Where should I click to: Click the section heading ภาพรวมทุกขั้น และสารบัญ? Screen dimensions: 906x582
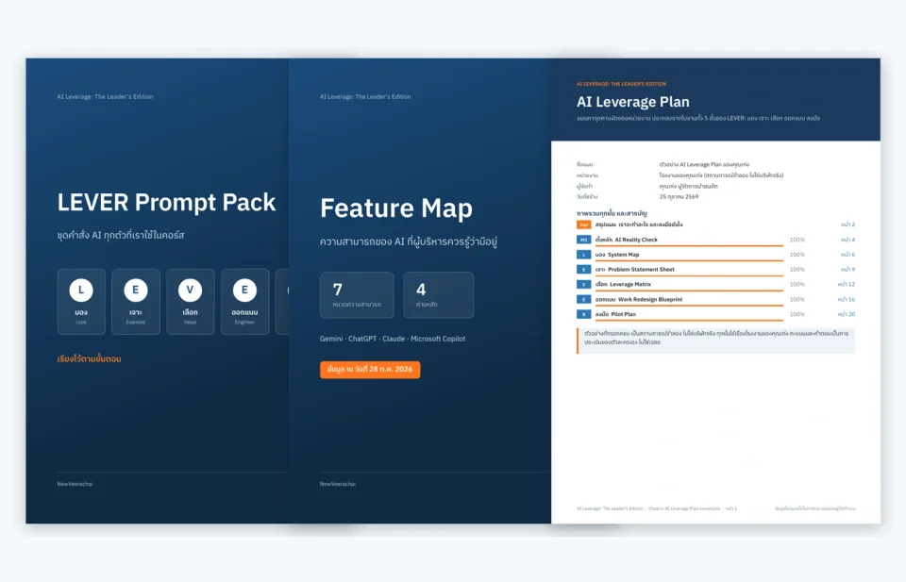point(612,213)
